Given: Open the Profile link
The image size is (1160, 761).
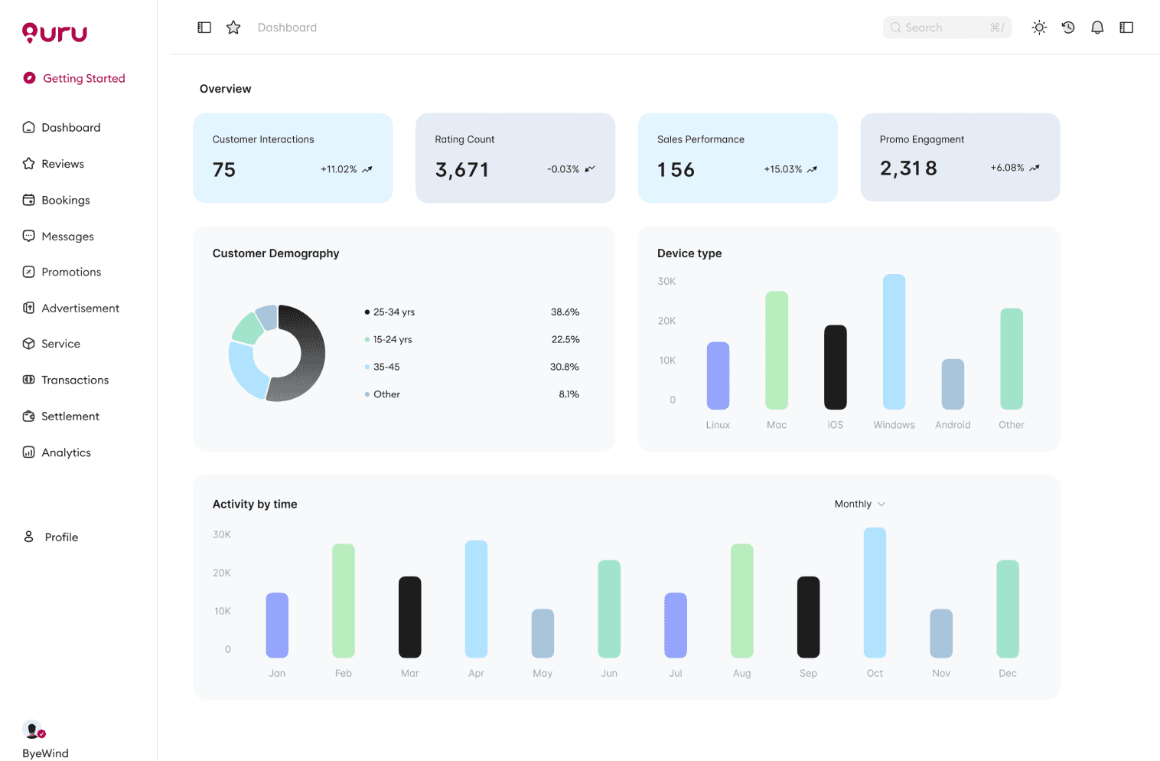Looking at the screenshot, I should [x=61, y=537].
